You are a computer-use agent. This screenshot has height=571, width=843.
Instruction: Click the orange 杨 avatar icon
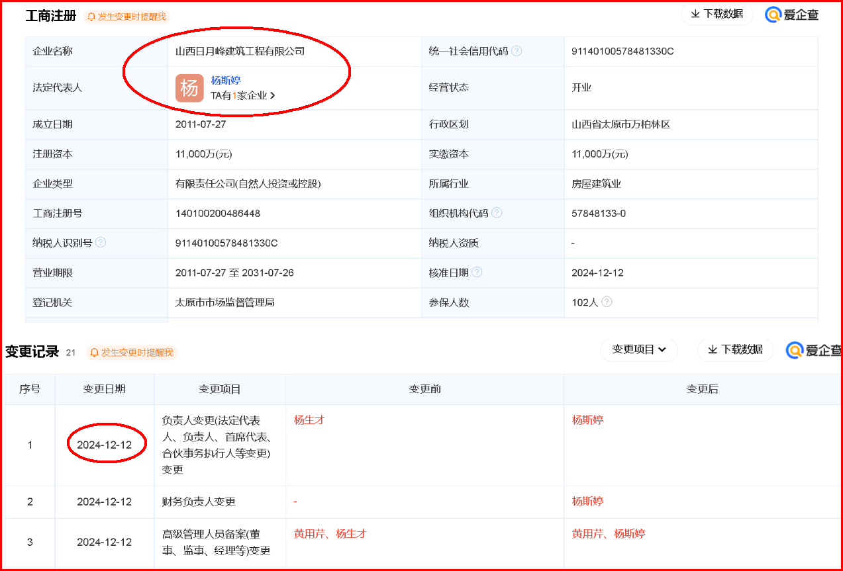pyautogui.click(x=189, y=88)
